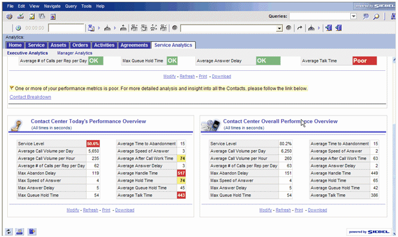Click the magnifier query search icon
The height and width of the screenshot is (237, 398).
376,17
